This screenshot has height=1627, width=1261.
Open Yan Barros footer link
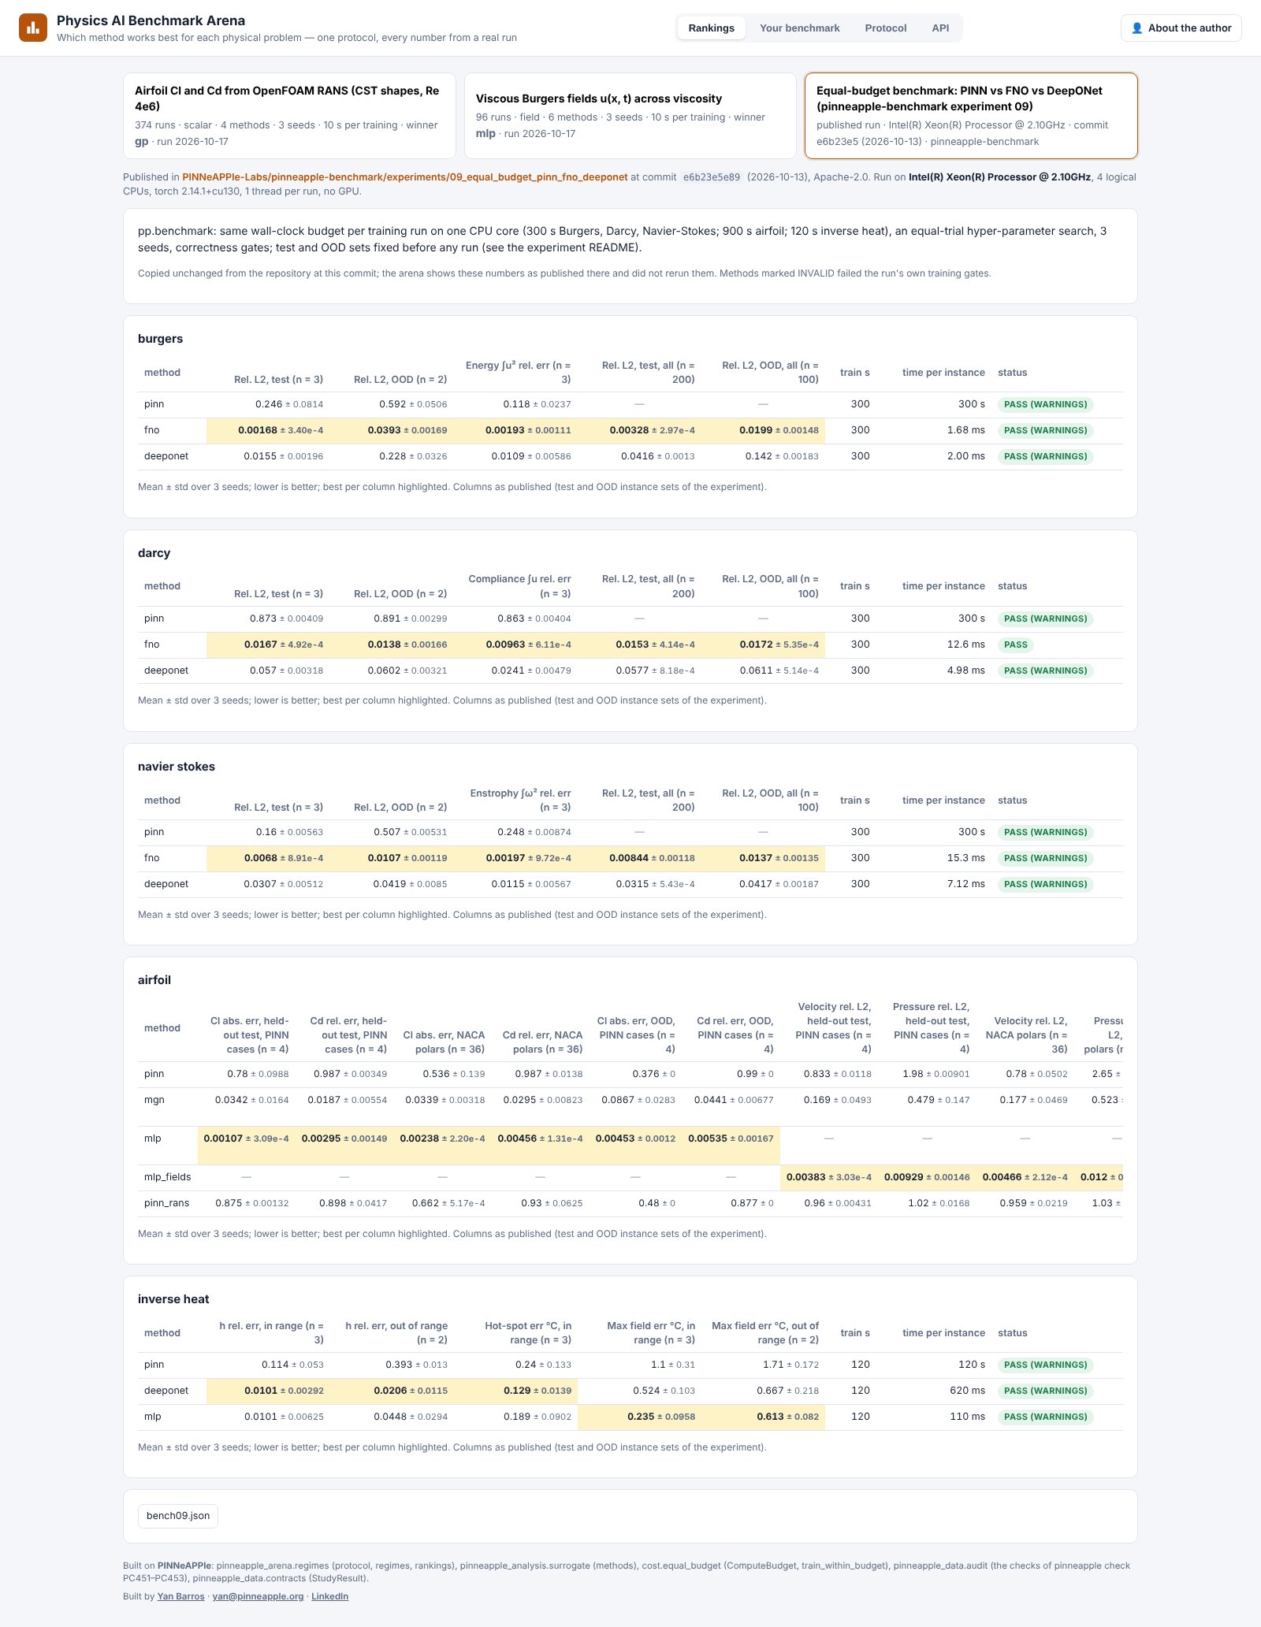[x=180, y=1596]
